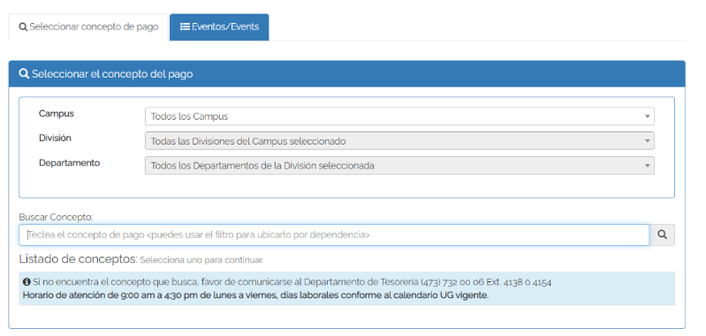Screen dimensions: 706x336
Task: Switch to the Eventos/Events tab
Action: (x=219, y=27)
